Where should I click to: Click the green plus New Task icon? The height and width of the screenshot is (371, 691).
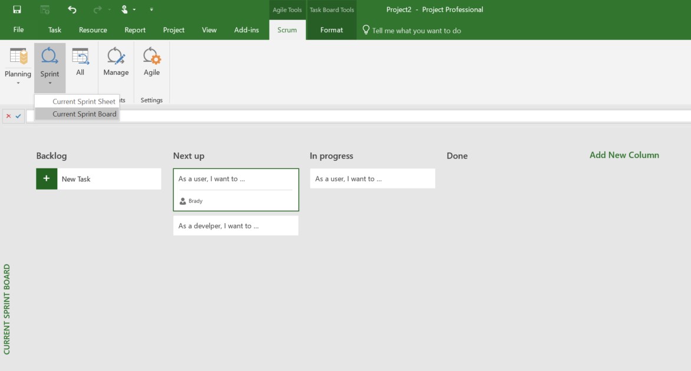[47, 178]
